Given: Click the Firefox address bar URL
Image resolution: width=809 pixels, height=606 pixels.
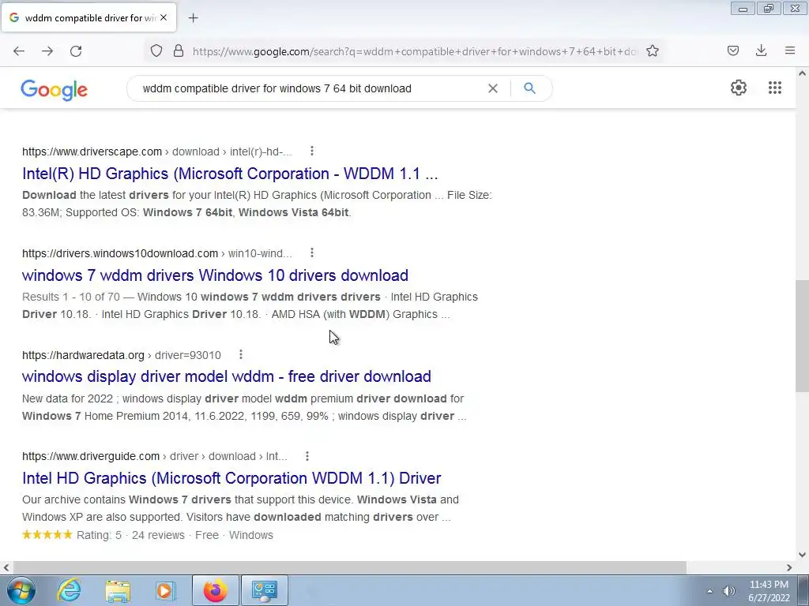Looking at the screenshot, I should point(414,51).
